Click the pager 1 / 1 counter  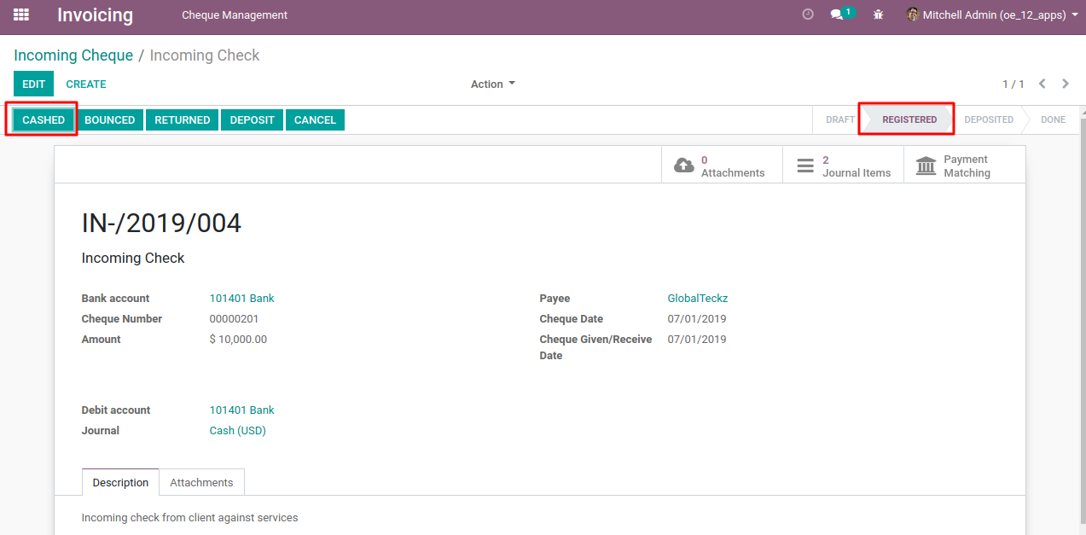[1013, 84]
